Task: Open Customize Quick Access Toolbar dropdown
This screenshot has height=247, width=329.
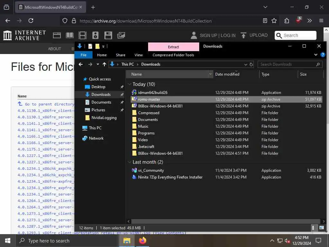Action: coord(103,46)
